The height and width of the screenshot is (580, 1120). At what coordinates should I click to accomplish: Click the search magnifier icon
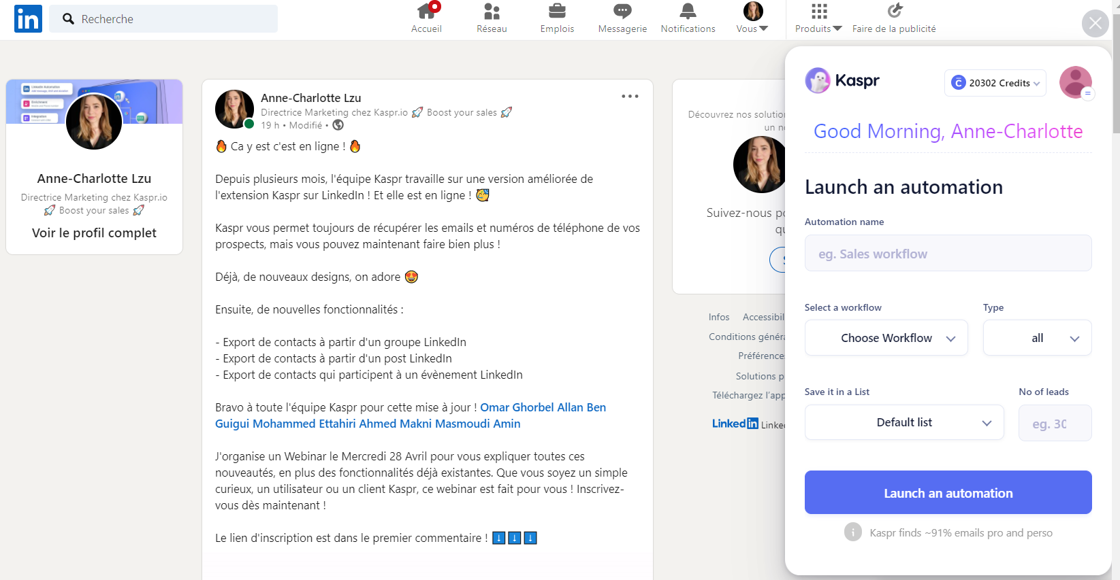tap(68, 19)
